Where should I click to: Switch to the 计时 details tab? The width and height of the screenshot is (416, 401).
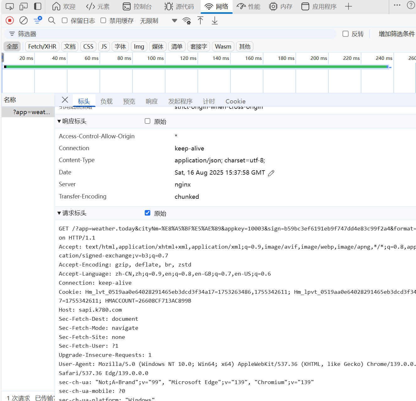(209, 101)
